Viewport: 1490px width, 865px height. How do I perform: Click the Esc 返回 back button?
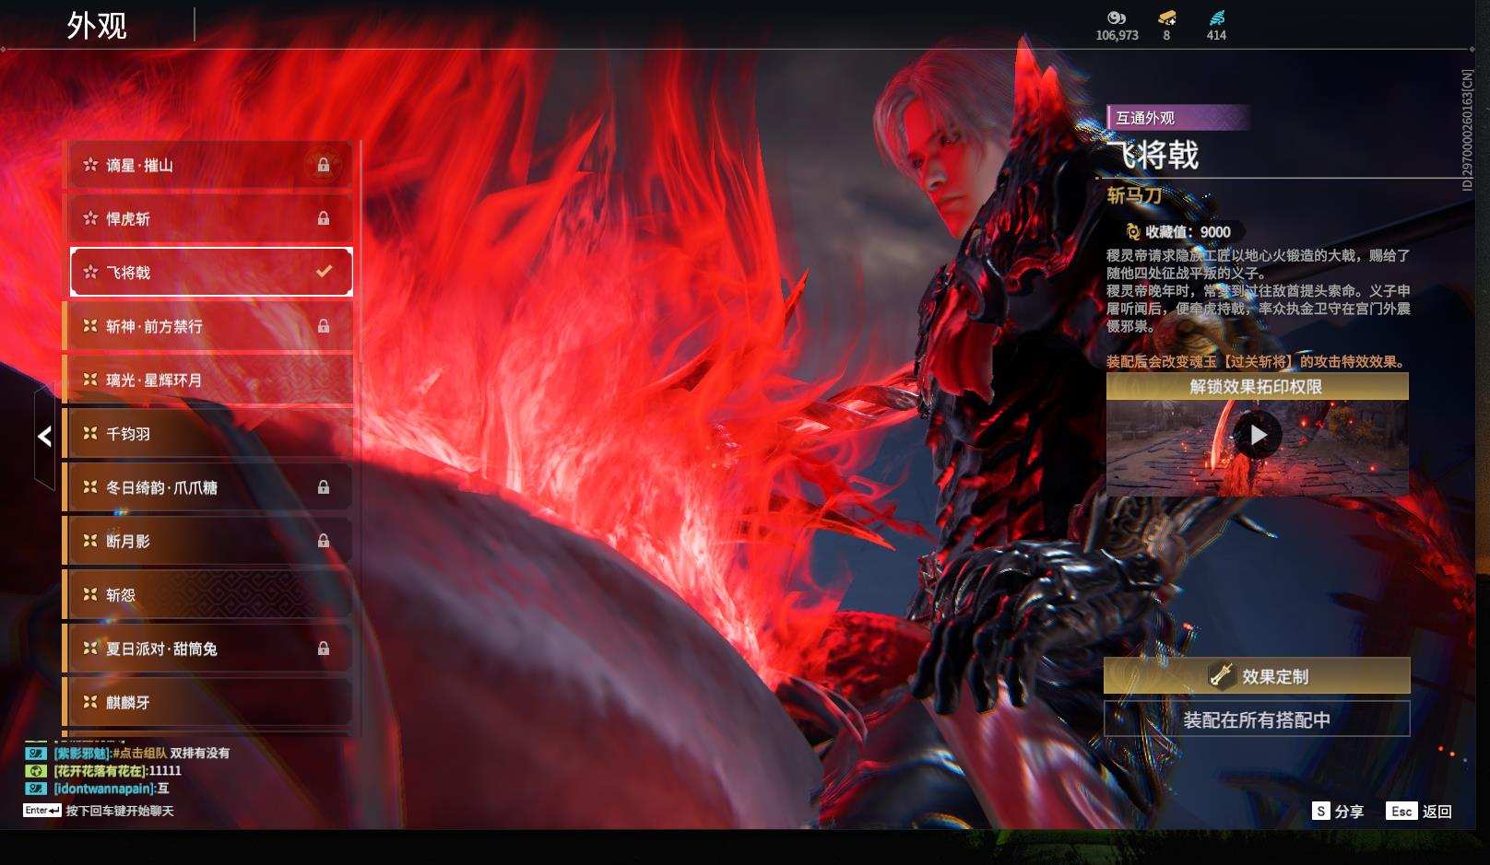click(x=1419, y=812)
